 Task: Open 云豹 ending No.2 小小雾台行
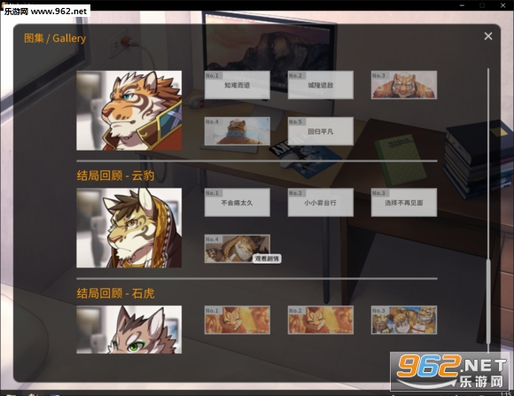pos(321,202)
